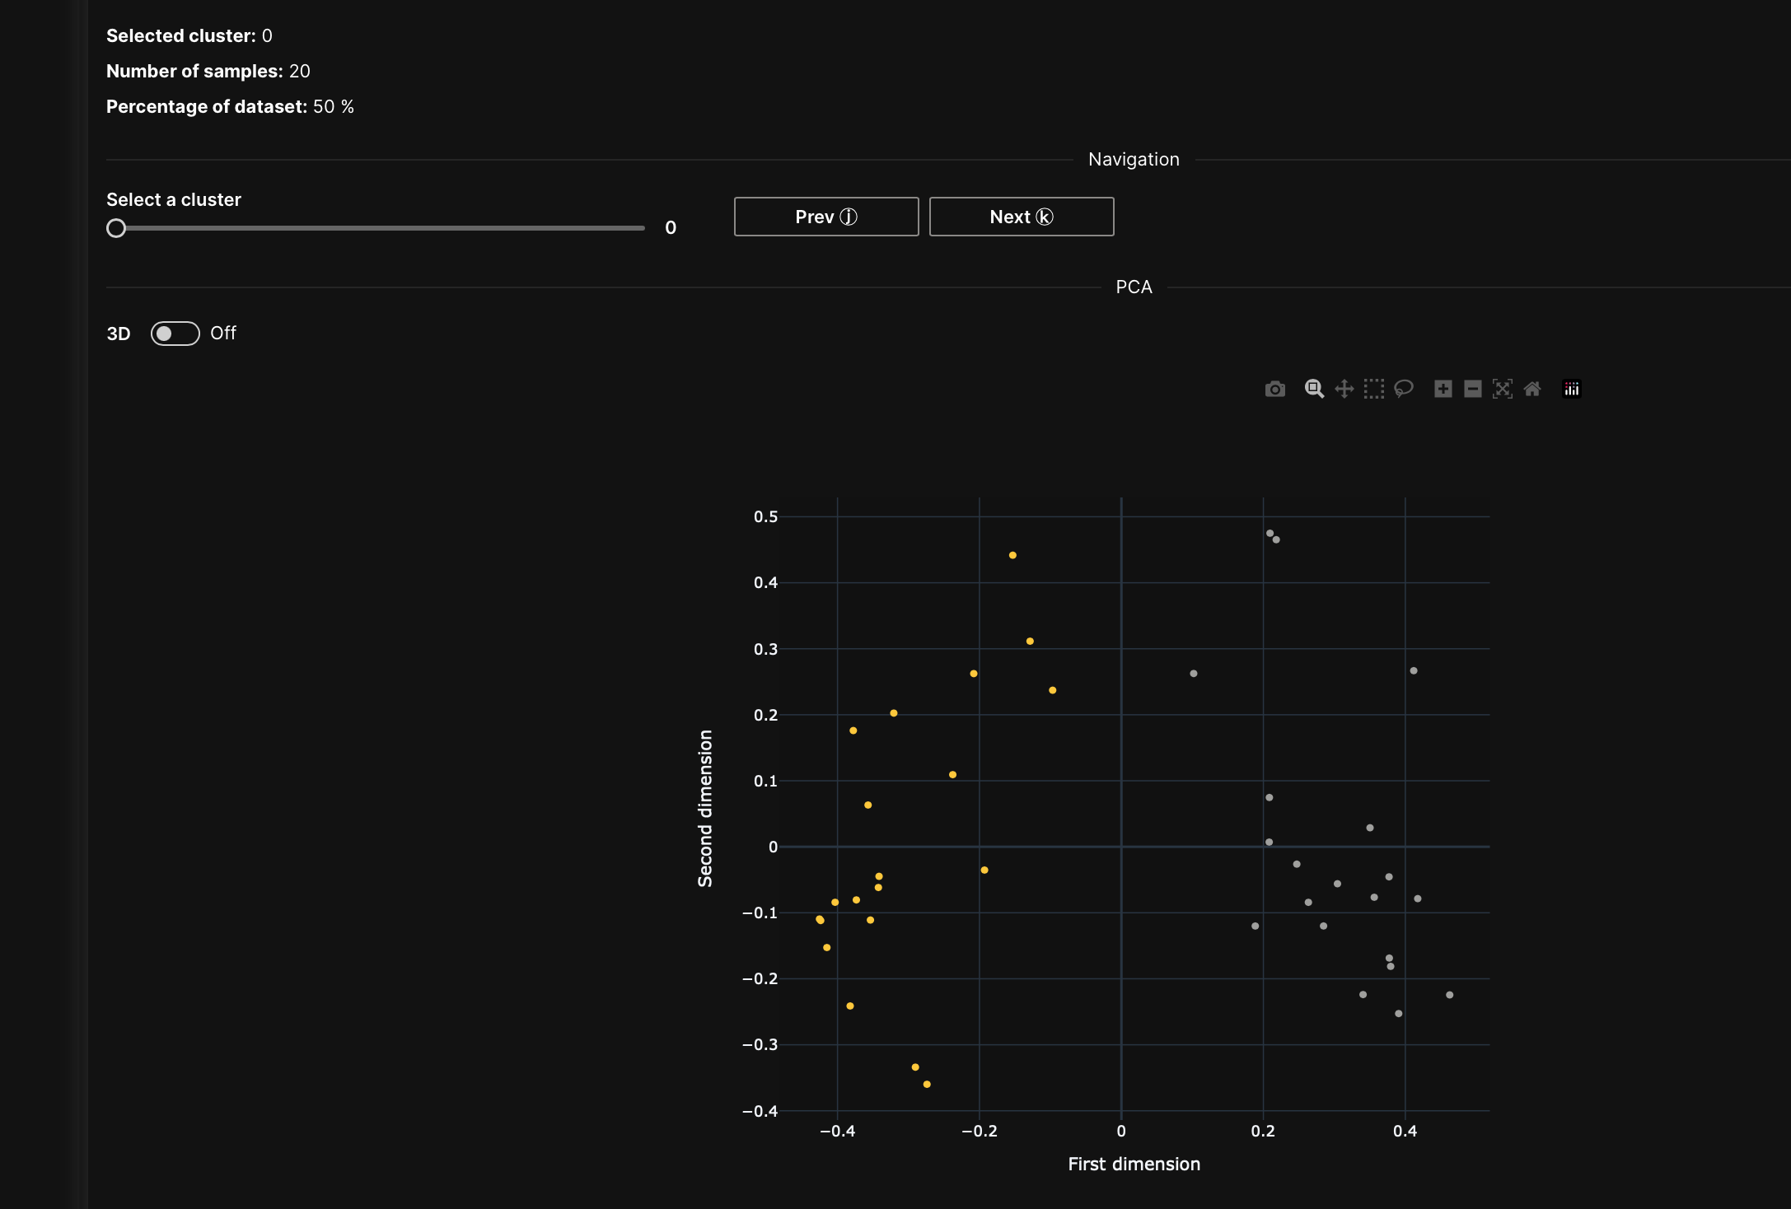
Task: Click the lowest yellow scatter point
Action: 927,1084
